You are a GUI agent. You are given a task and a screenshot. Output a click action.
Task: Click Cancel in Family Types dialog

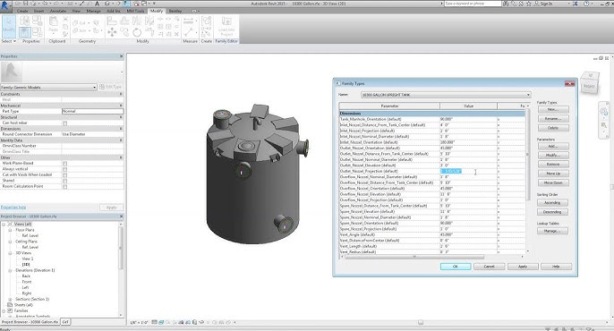pos(489,266)
